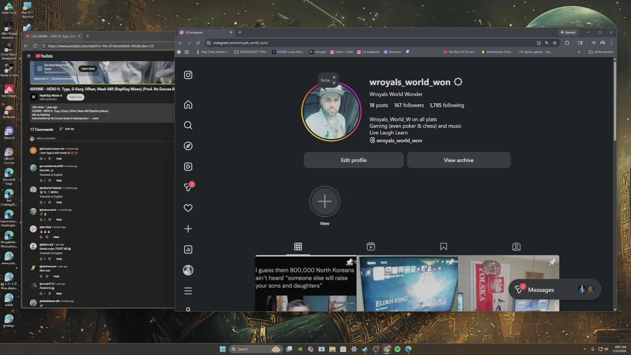The width and height of the screenshot is (631, 355).
Task: Like the 'Awesome' comment on YouTube
Action: click(41, 293)
